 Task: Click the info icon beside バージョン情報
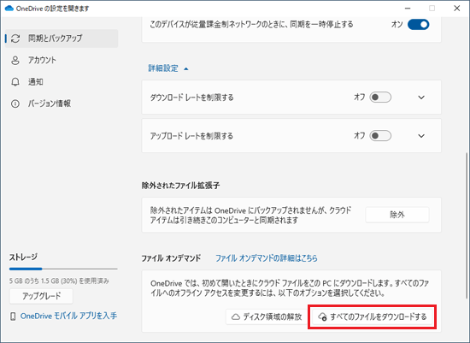[15, 103]
